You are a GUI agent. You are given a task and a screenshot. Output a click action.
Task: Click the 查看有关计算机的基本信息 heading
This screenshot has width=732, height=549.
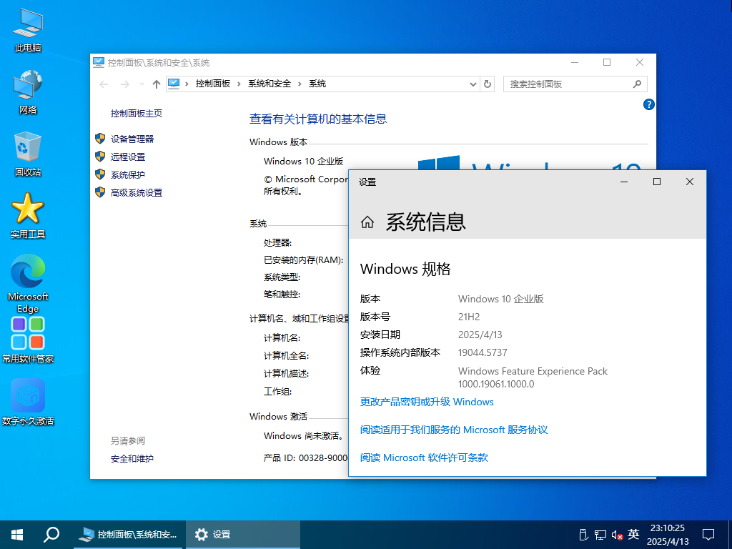(x=318, y=119)
